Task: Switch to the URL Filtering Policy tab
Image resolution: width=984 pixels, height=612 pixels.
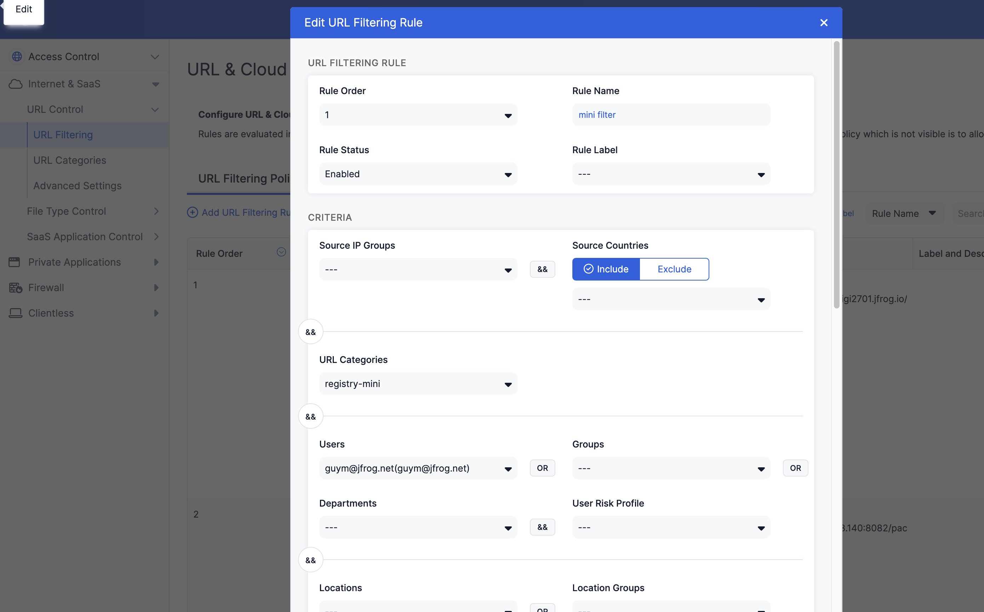Action: [244, 179]
